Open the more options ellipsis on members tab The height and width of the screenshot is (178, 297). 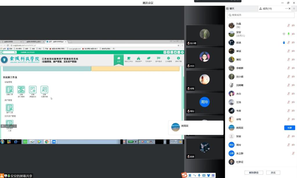287,9
